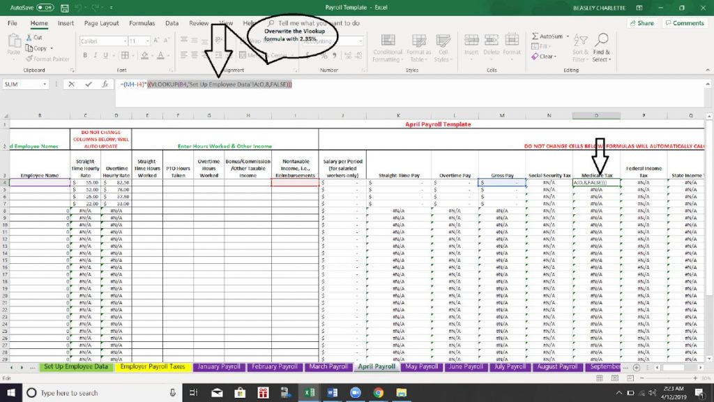Screen dimensions: 714x402
Task: Expand the Name Box dropdown
Action: tap(44, 84)
